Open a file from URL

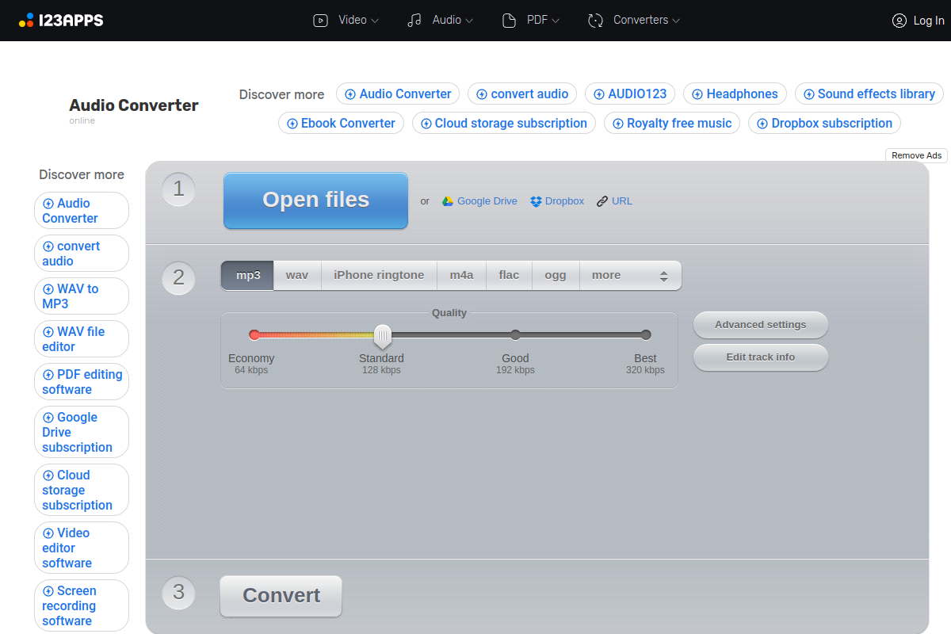point(614,201)
